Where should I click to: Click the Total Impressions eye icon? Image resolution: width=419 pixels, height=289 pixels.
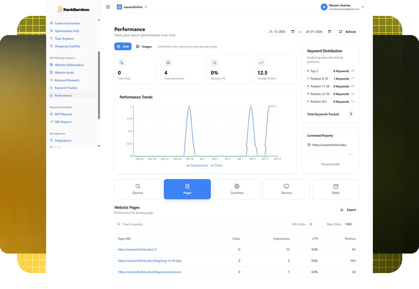(x=168, y=63)
